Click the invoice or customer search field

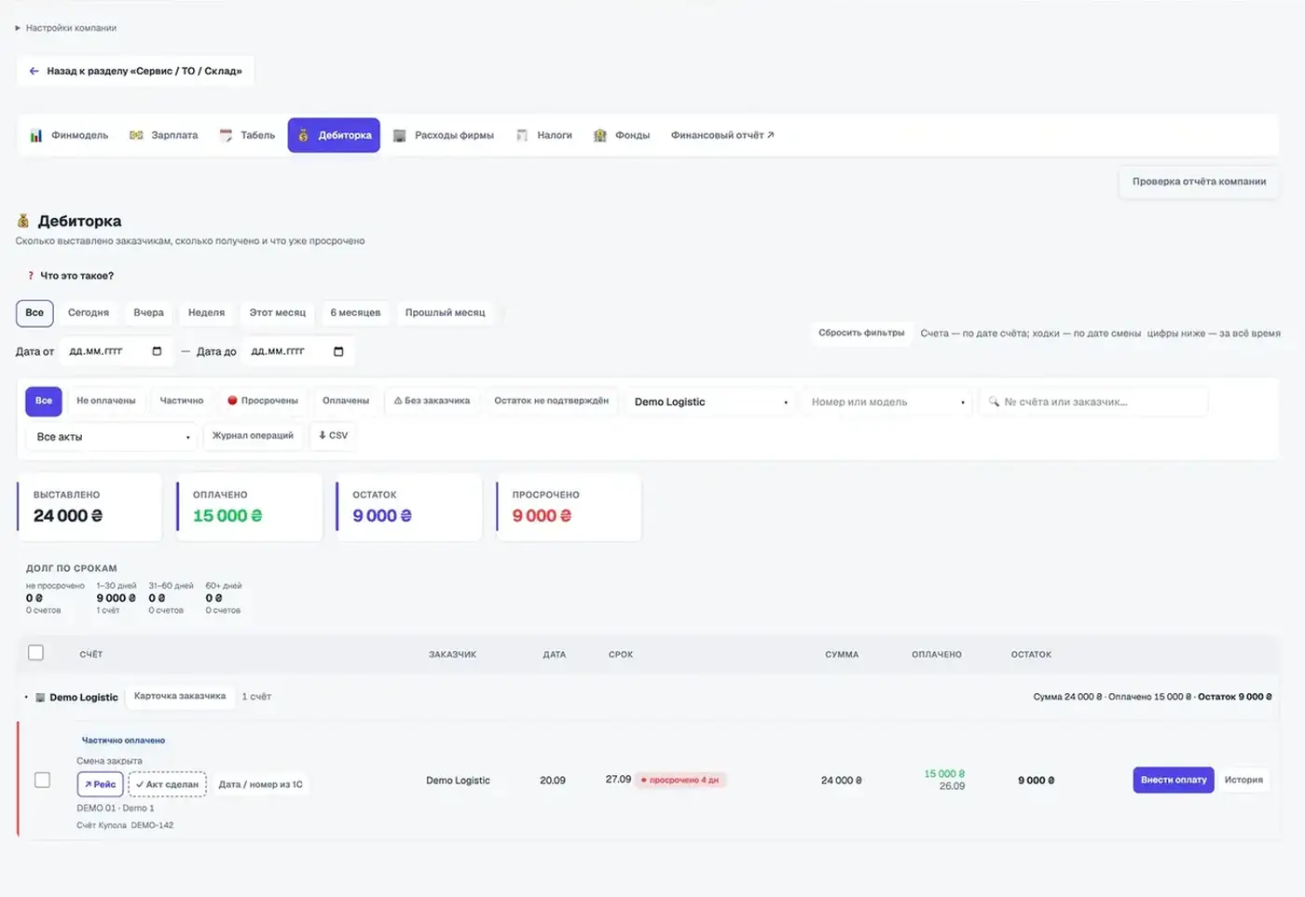(x=1093, y=402)
